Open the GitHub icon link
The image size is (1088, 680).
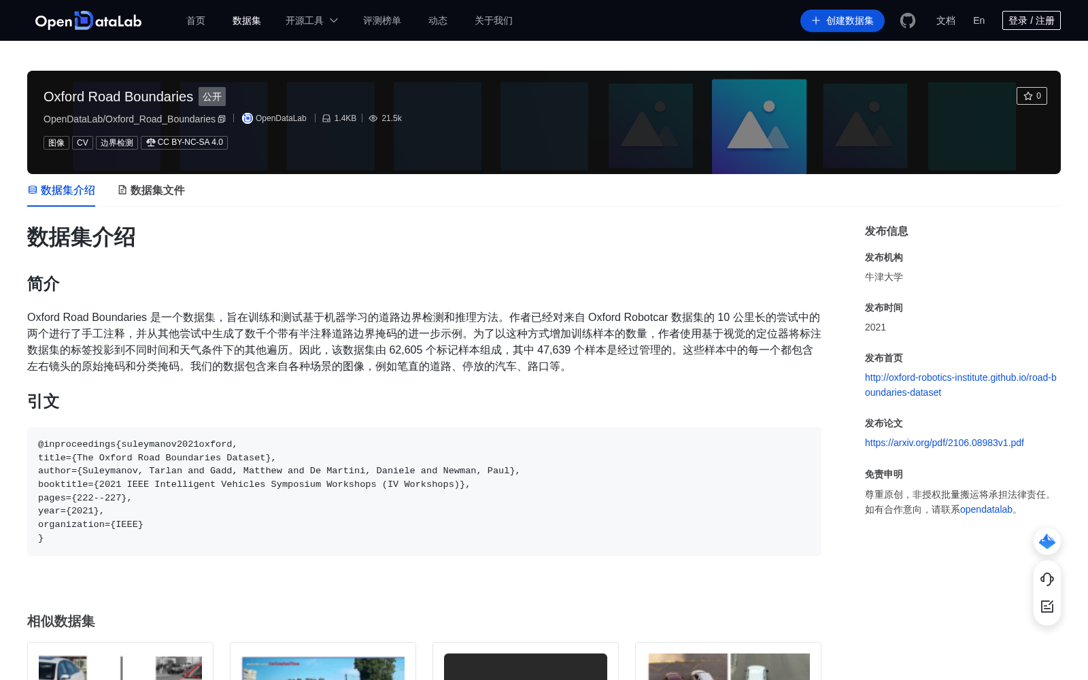(x=908, y=20)
